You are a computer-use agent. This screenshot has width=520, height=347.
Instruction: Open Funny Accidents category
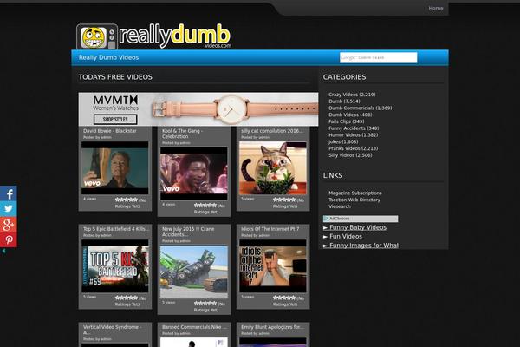click(x=354, y=128)
